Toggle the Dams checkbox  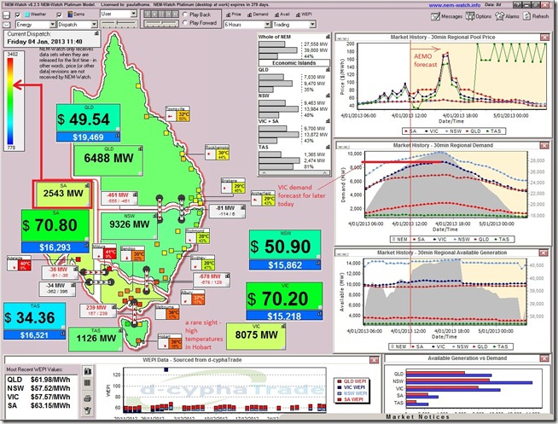[x=60, y=15]
